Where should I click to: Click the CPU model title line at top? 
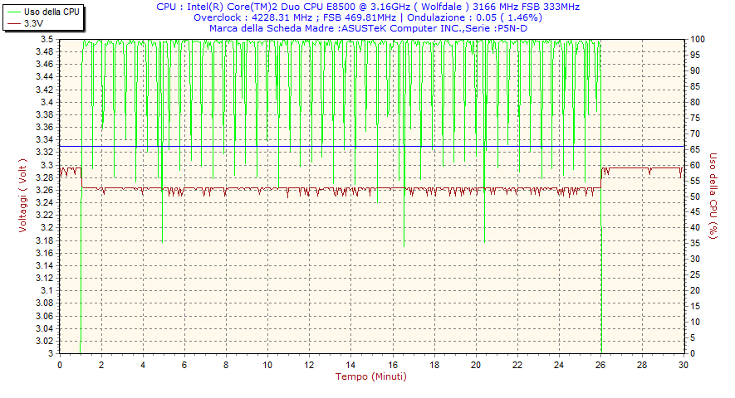tap(368, 7)
